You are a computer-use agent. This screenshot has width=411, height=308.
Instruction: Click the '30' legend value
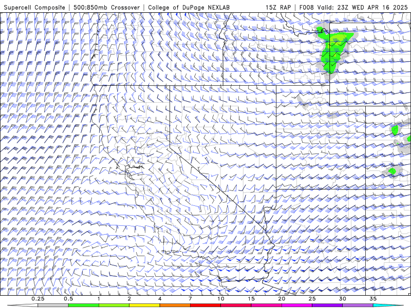[343, 299]
